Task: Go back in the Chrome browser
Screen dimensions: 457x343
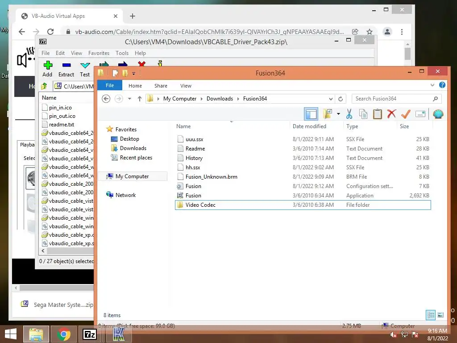Action: coord(22,32)
